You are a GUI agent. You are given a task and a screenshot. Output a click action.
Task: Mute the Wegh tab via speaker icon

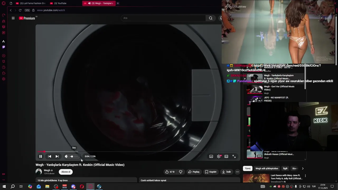[90, 3]
